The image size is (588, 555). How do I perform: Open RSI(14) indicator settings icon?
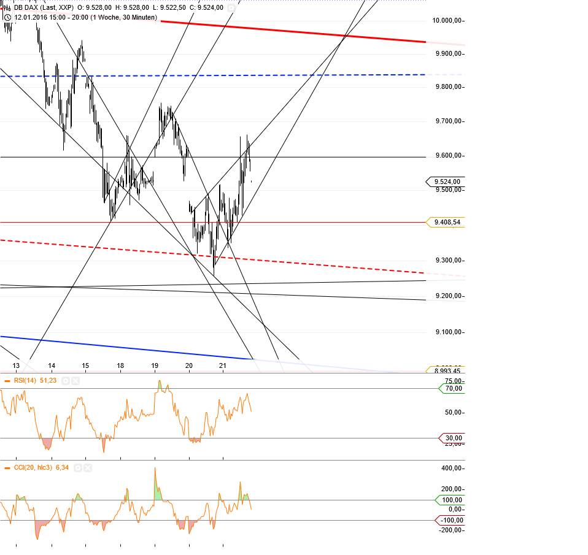point(64,380)
